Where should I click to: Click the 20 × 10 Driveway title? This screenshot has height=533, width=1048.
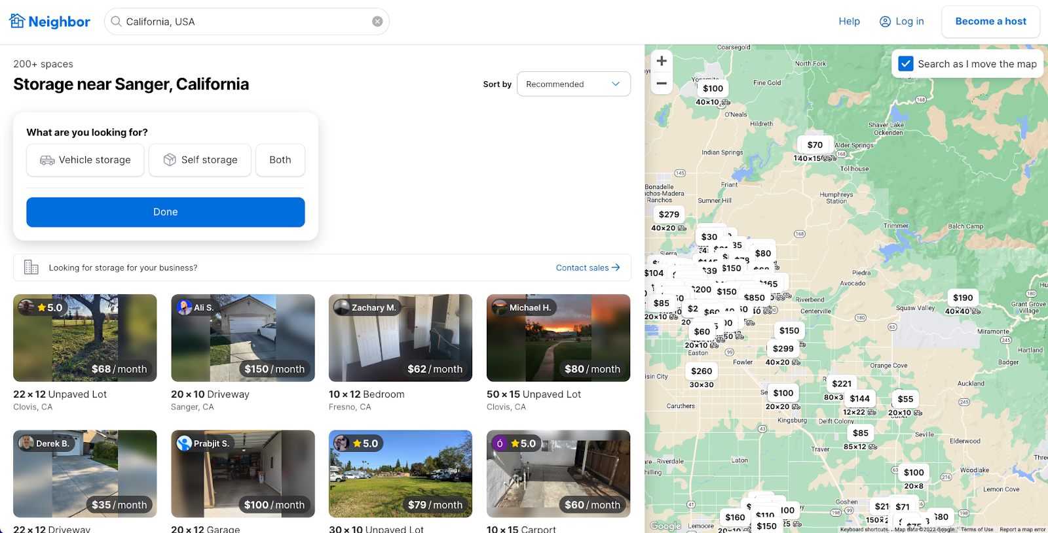[x=210, y=394]
